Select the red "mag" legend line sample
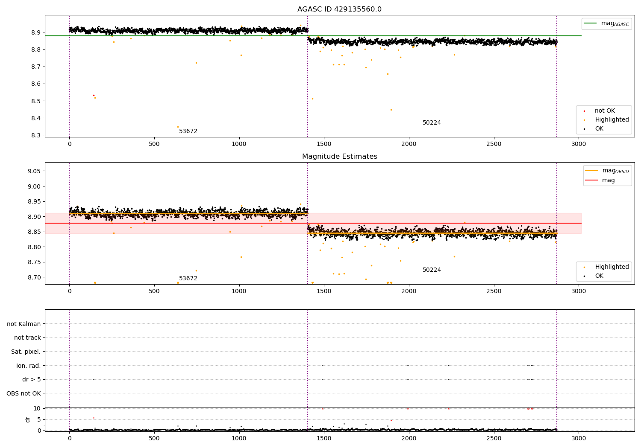Image resolution: width=641 pixels, height=448 pixels. click(x=591, y=180)
